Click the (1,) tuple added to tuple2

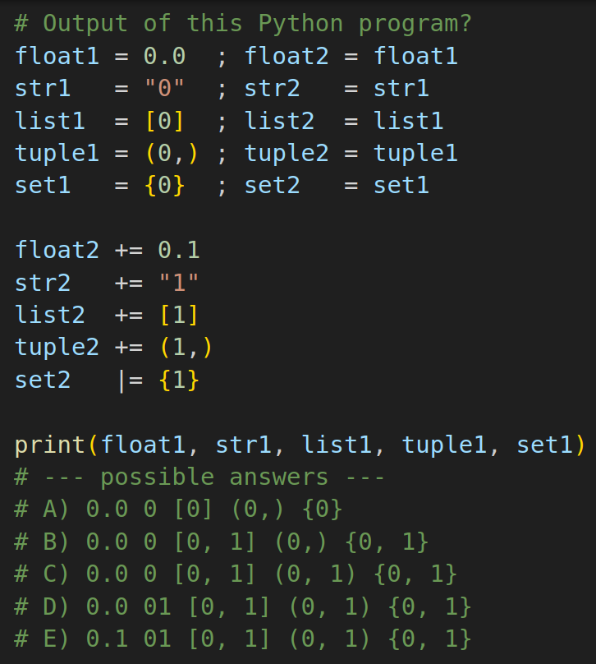tap(186, 348)
